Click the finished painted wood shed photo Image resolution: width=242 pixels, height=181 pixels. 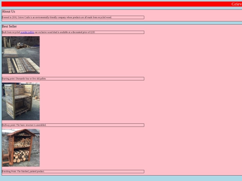(x=21, y=148)
